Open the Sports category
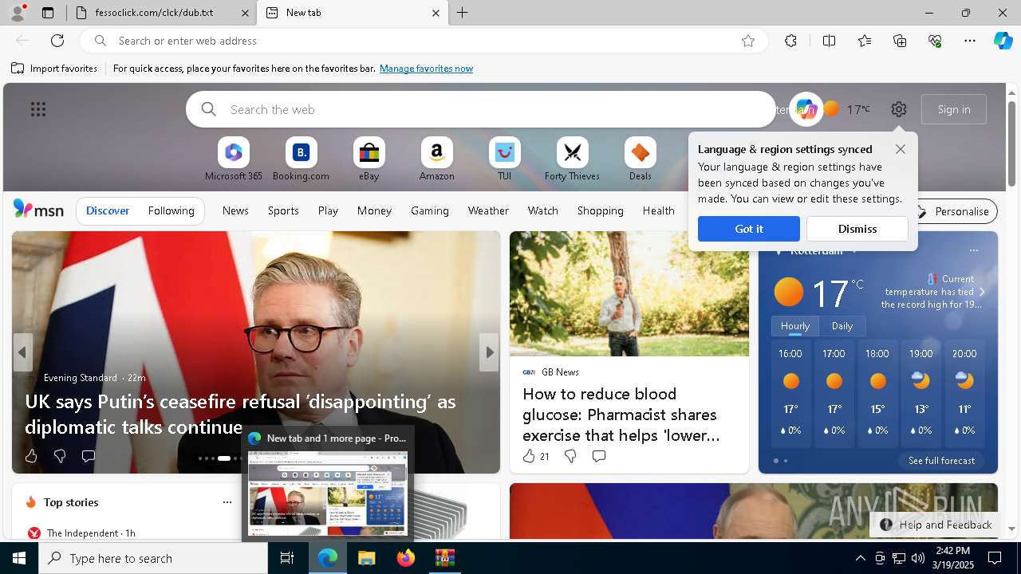This screenshot has width=1021, height=574. click(x=283, y=210)
